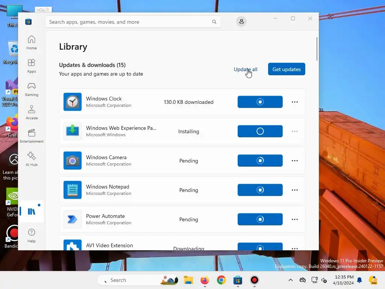Open Home in the Store sidebar
Screen dimensions: 385x289
[32, 43]
